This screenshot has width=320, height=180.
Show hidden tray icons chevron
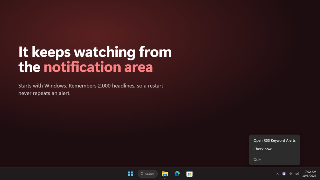(x=277, y=174)
